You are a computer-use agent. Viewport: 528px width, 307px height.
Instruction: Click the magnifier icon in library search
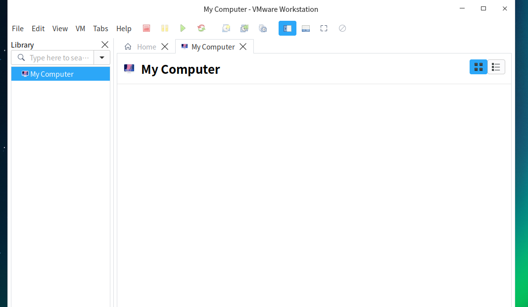(21, 57)
